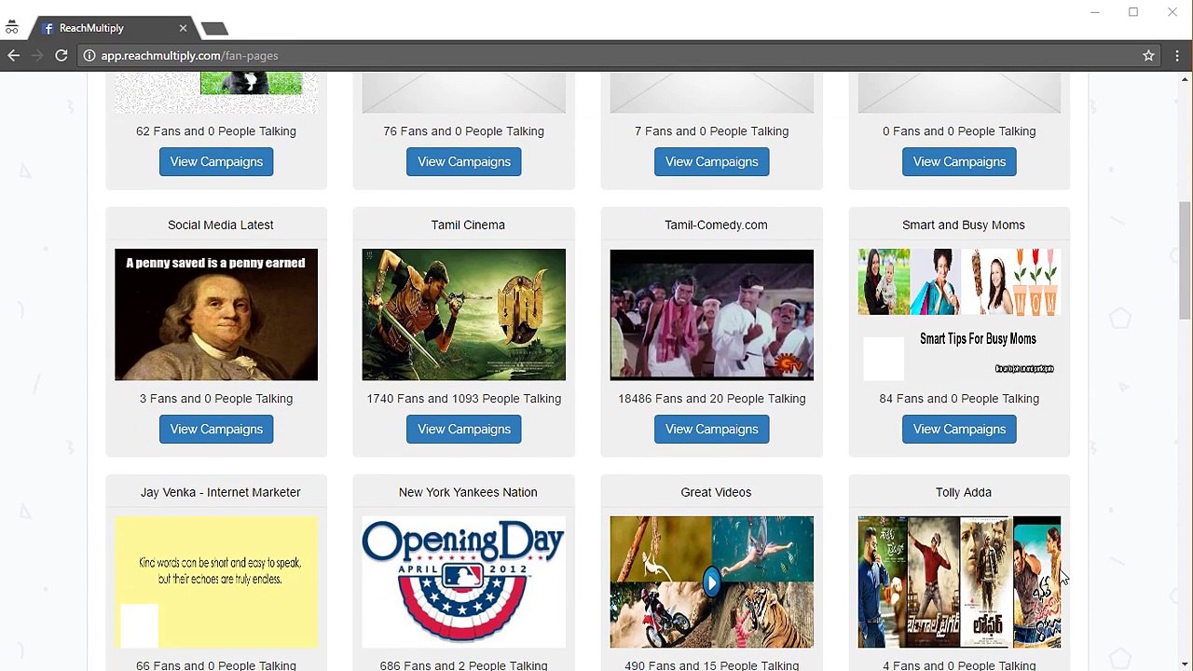Click '62 Fans and 0 People Talking' text
Screen dimensions: 1193x671
(x=216, y=131)
